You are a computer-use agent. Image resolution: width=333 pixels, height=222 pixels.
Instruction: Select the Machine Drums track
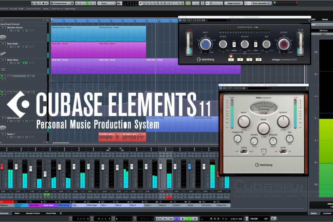(x=15, y=28)
